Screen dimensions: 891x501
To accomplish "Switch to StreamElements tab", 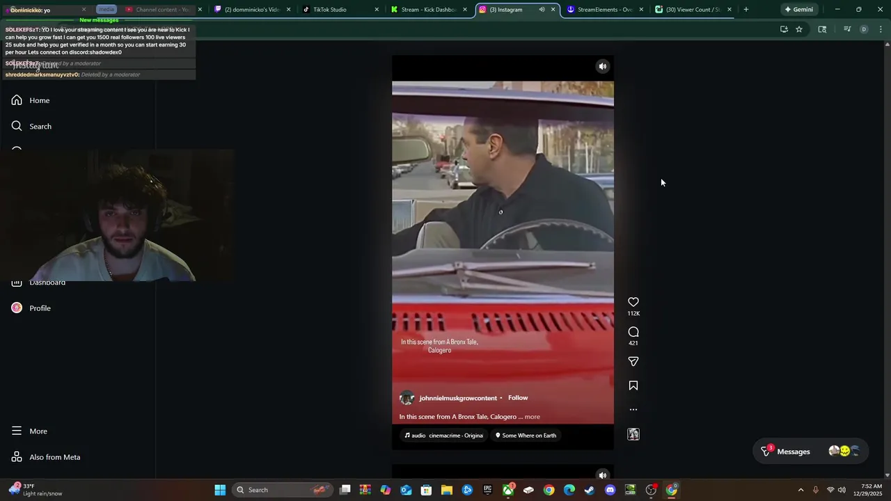I will click(x=604, y=10).
